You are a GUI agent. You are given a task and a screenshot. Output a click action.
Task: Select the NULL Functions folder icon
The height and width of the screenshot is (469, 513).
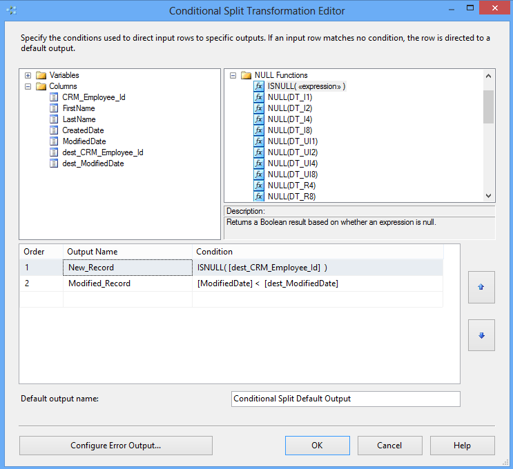246,75
